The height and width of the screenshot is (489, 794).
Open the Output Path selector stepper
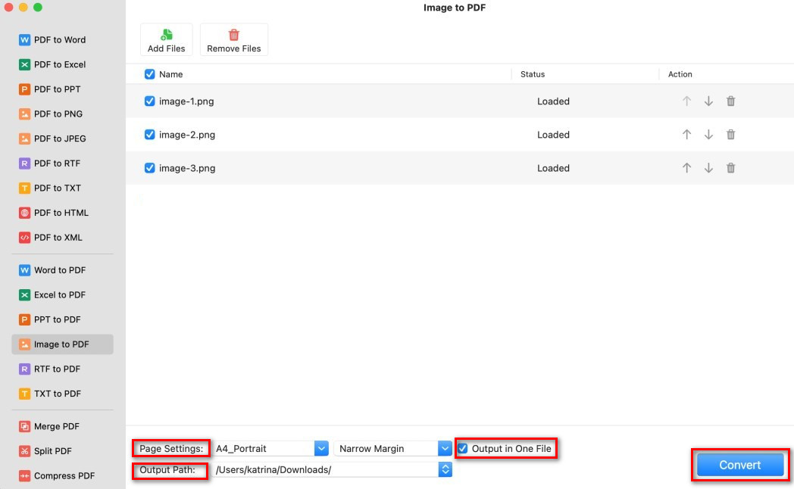point(444,469)
